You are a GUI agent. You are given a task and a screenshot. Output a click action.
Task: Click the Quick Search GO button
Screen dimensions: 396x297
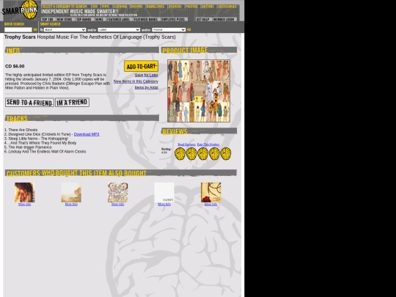[35, 29]
